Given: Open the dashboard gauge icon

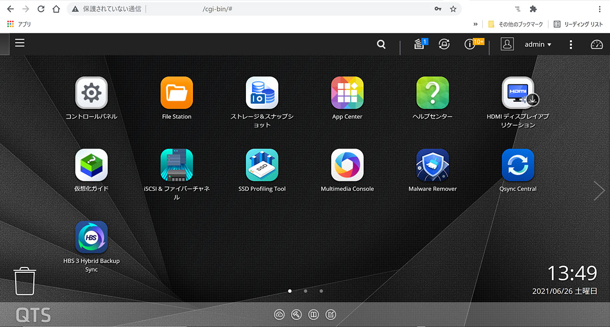Looking at the screenshot, I should (597, 44).
